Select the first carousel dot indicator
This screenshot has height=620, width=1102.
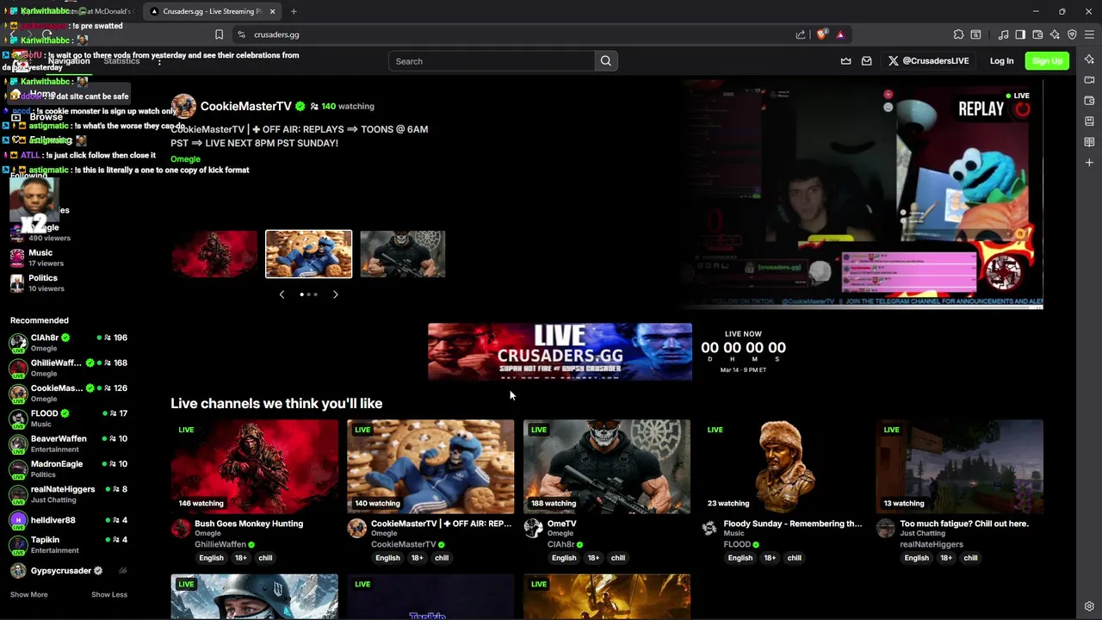(301, 294)
